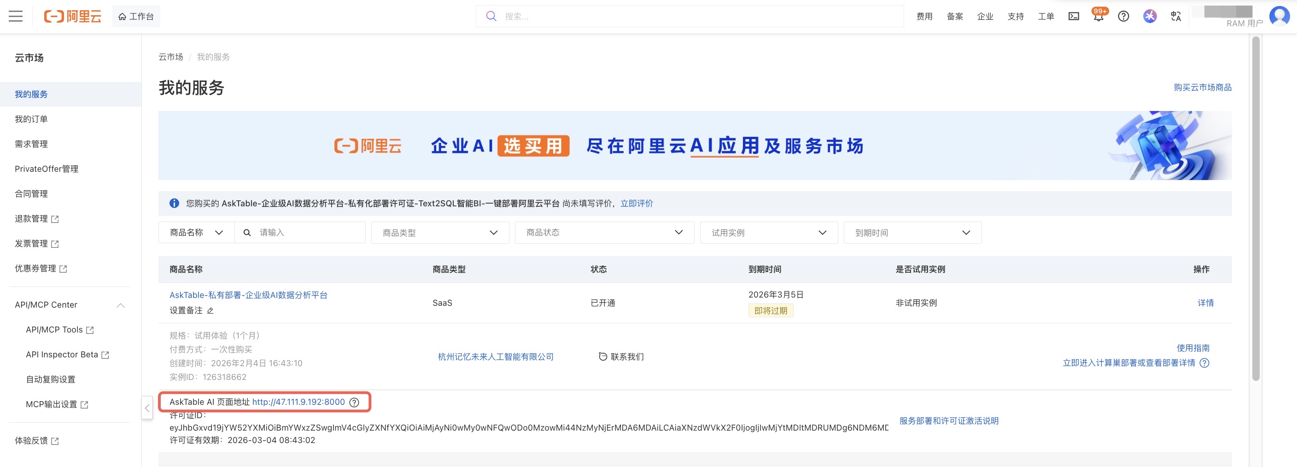1297x467 pixels.
Task: Open the hamburger navigation menu
Action: 16,16
